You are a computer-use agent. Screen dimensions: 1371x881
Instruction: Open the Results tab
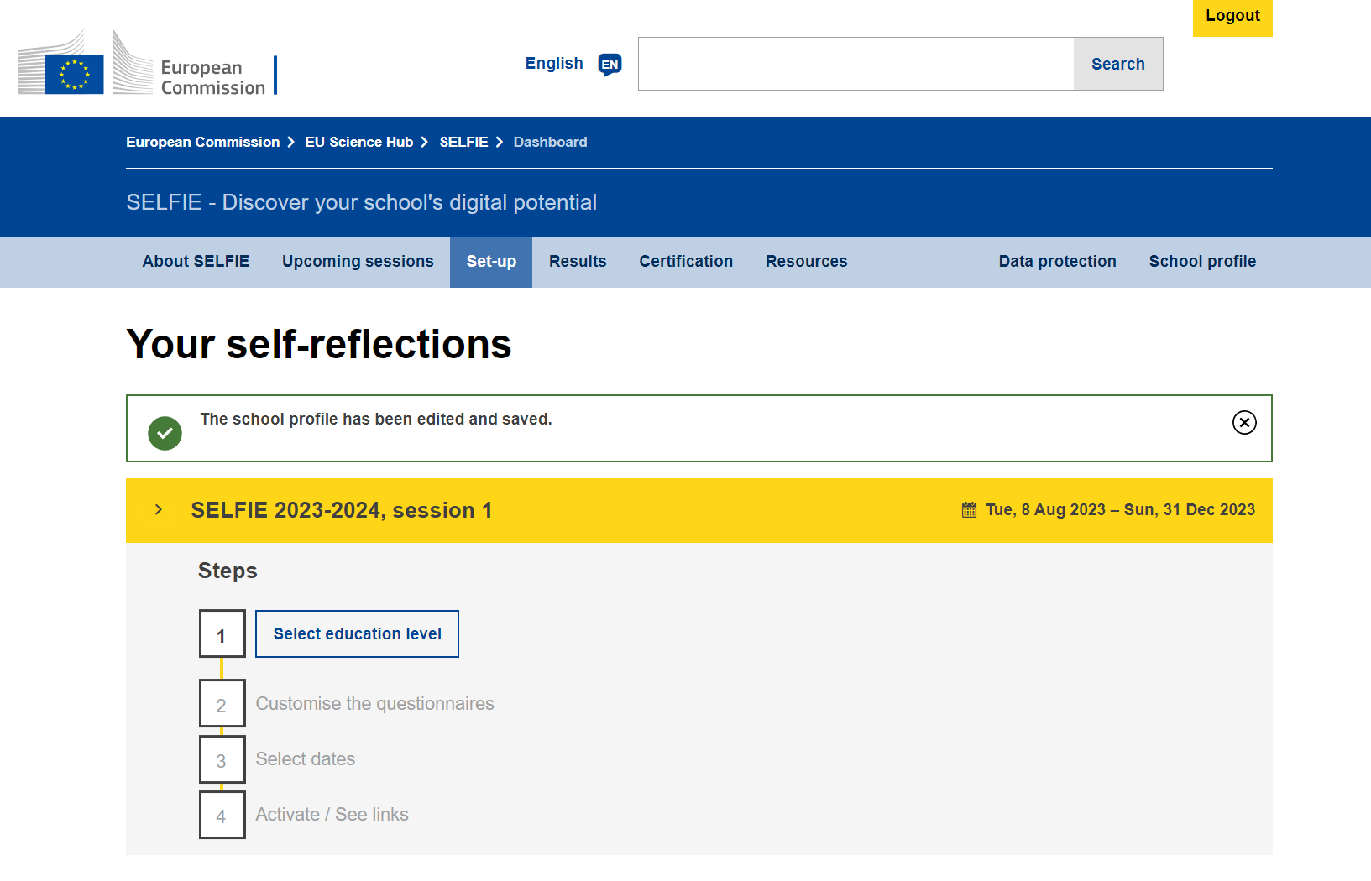[x=578, y=262]
